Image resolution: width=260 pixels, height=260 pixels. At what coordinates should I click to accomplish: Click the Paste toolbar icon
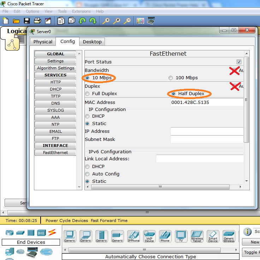(x=72, y=21)
